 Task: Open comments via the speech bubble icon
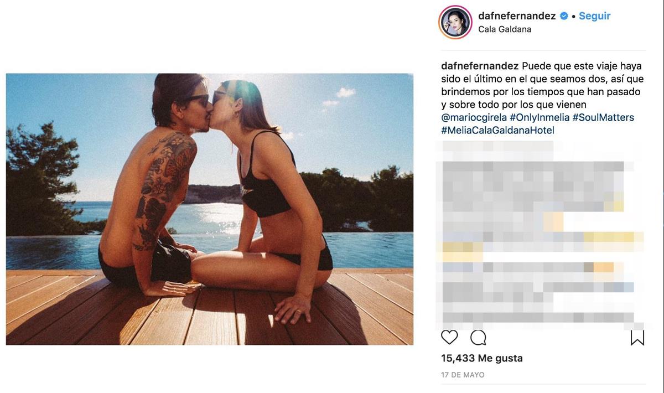[478, 337]
